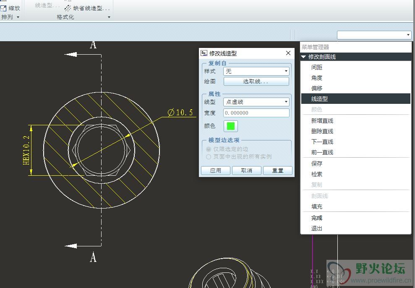Collapse the 修改剖面线 menu header
The image size is (415, 288).
click(x=303, y=57)
